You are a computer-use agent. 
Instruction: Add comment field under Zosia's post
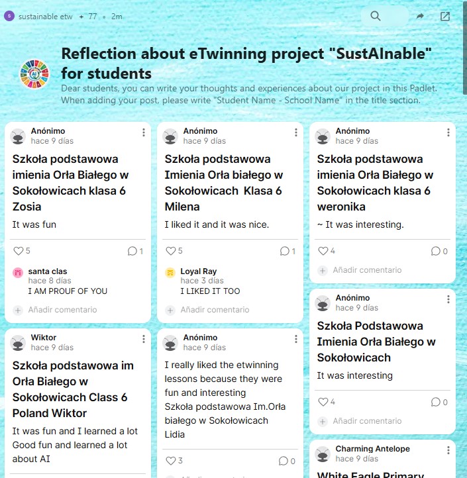pyautogui.click(x=62, y=310)
